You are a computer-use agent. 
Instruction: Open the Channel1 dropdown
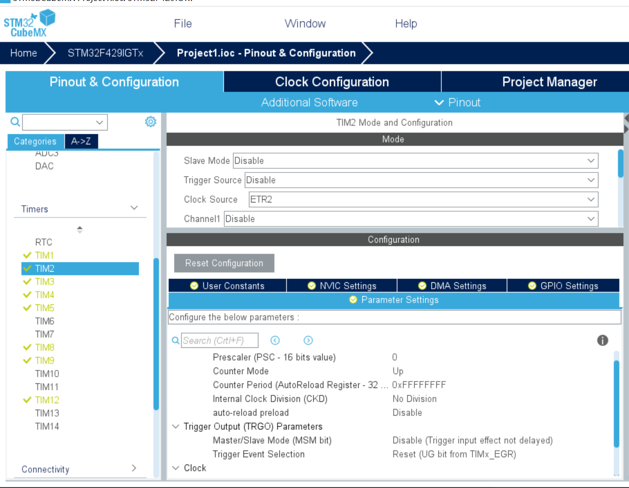[411, 219]
